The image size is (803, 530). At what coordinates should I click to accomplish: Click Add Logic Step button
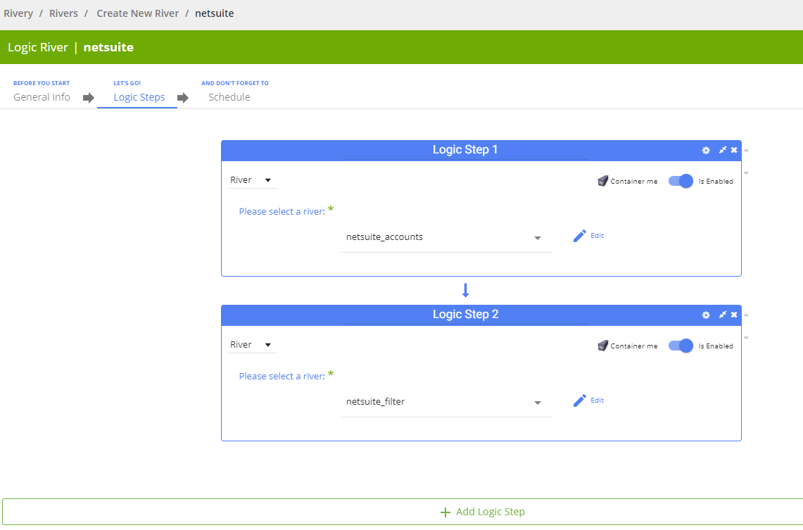[483, 512]
